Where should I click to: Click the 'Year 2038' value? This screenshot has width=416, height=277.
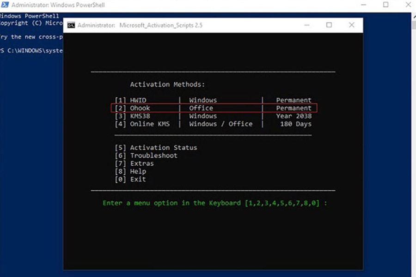pos(294,116)
